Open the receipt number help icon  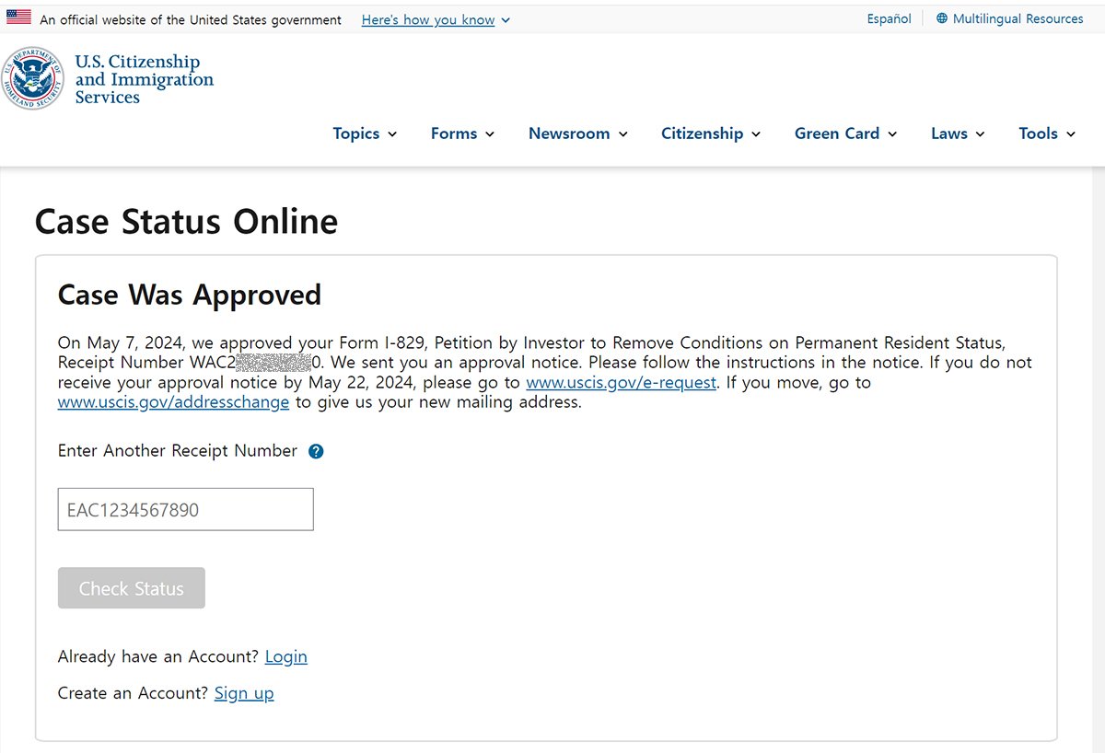[x=316, y=451]
